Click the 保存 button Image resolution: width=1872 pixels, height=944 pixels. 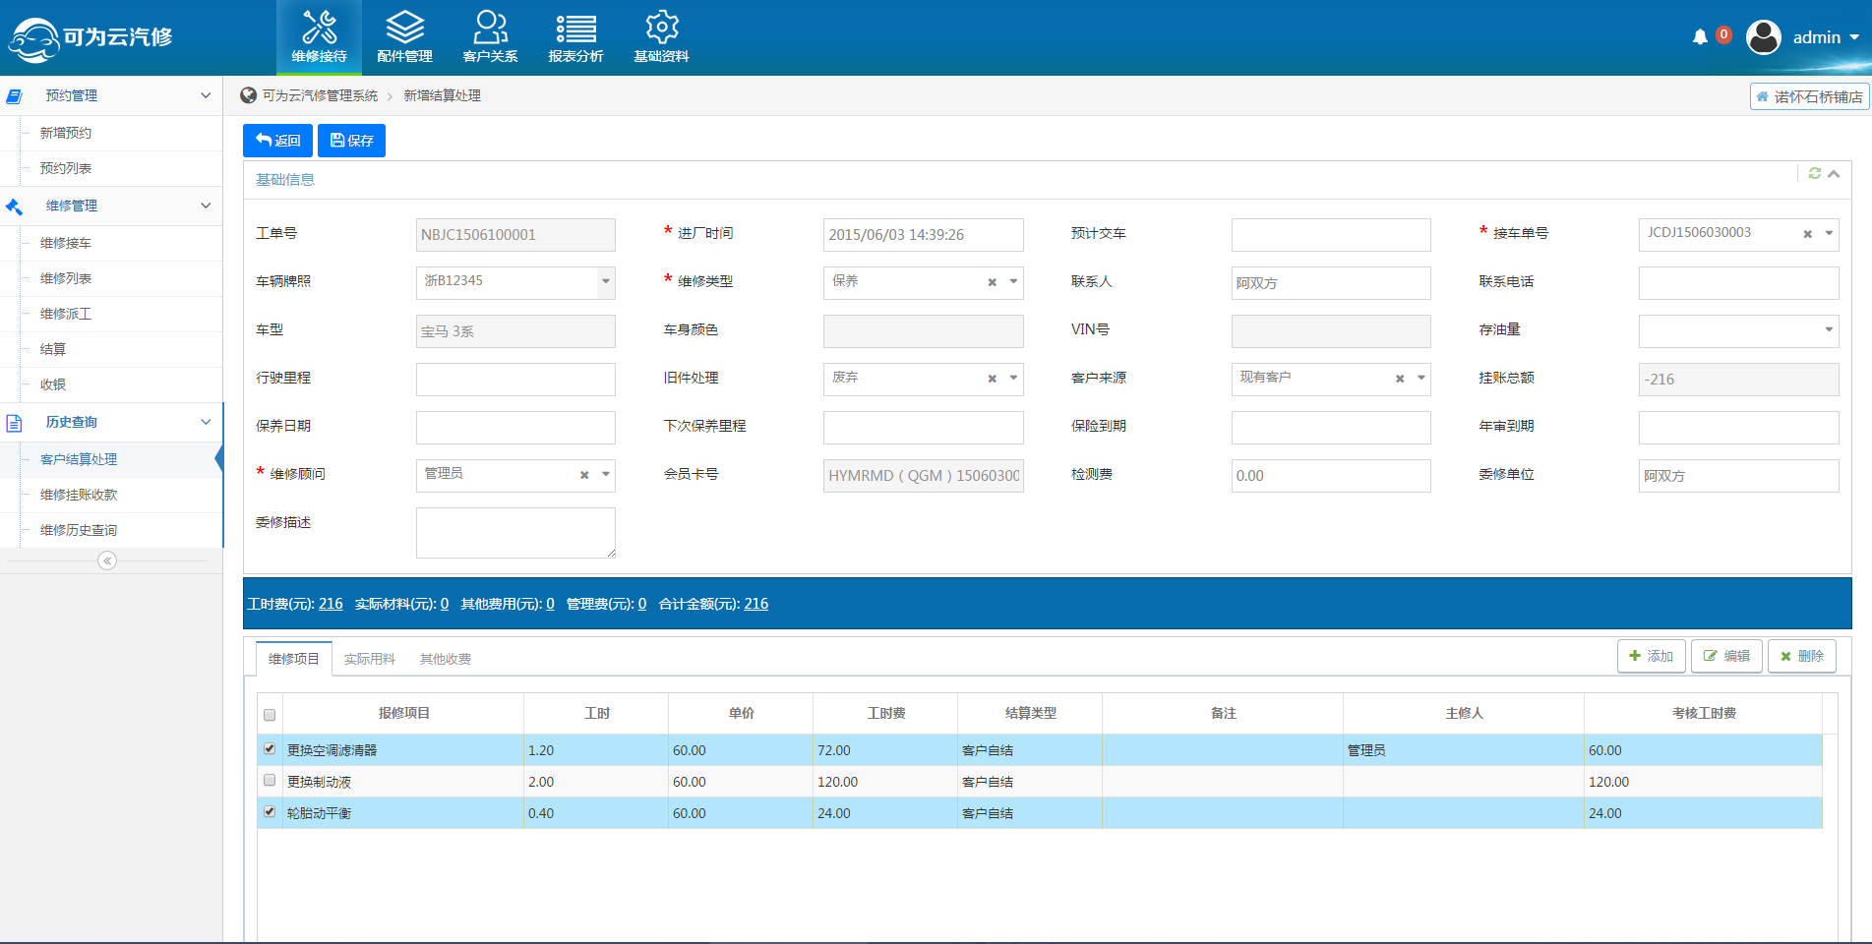click(x=351, y=141)
